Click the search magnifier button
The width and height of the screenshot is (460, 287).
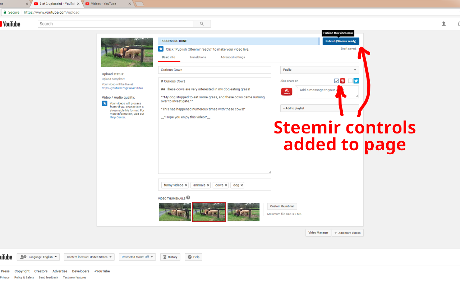(x=202, y=24)
